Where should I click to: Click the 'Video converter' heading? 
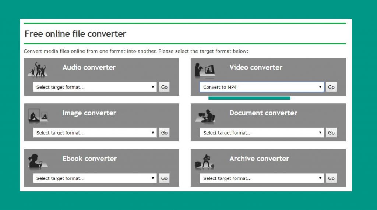point(256,67)
